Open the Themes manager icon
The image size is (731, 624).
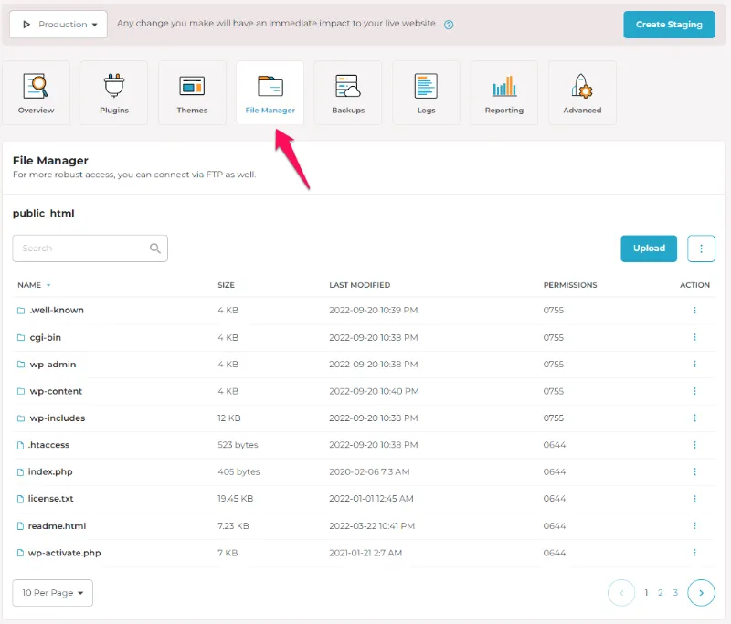tap(192, 91)
